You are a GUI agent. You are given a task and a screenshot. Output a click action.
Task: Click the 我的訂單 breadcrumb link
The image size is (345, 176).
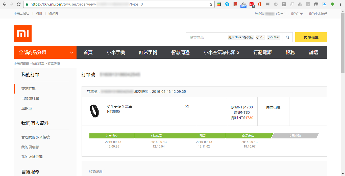38,64
